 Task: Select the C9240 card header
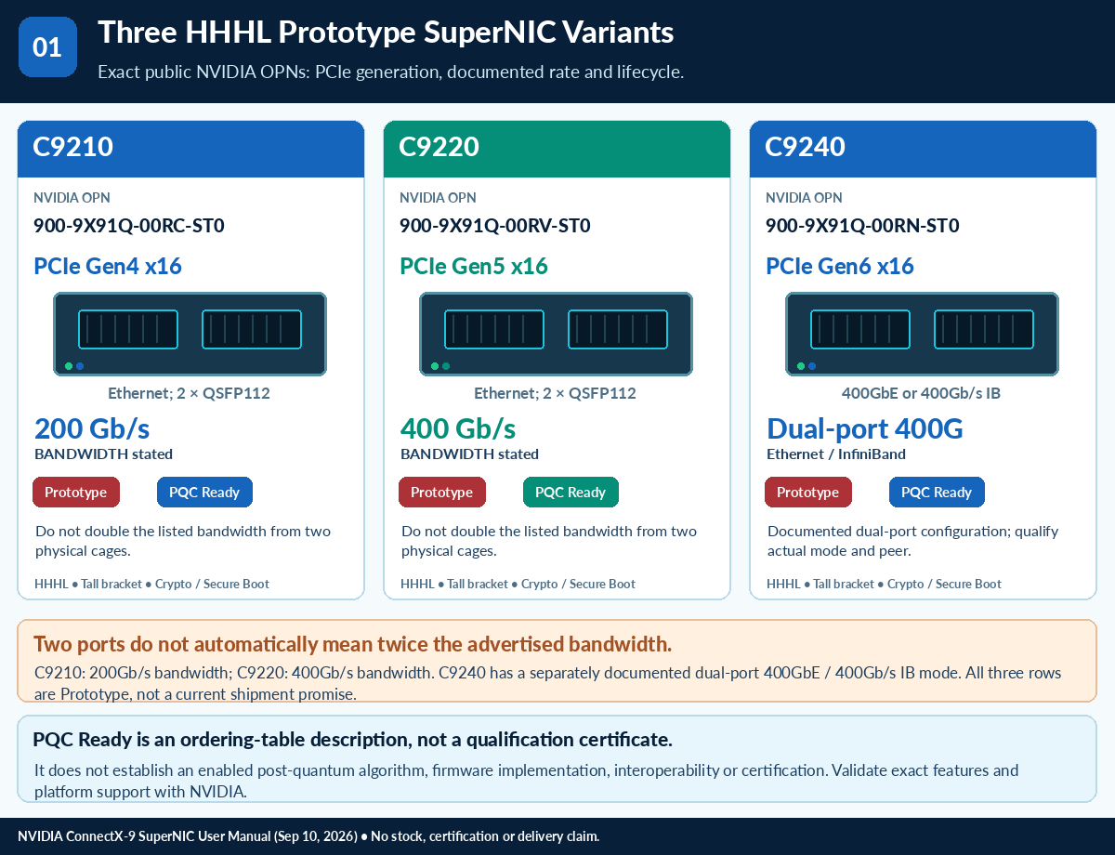[x=923, y=149]
